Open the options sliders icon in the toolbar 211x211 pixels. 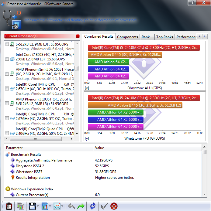pos(9,206)
